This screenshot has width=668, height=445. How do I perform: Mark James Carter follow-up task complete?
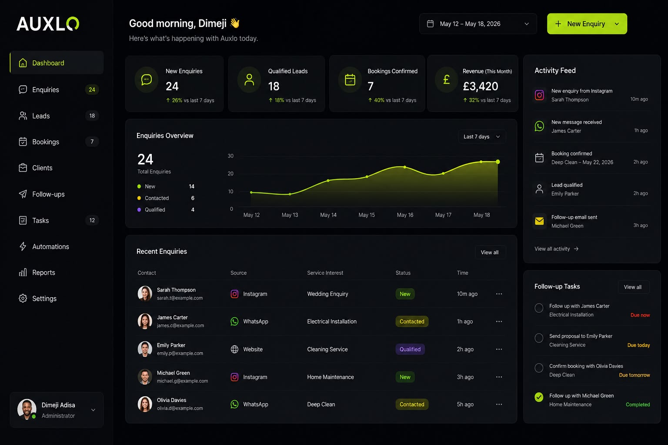tap(539, 308)
